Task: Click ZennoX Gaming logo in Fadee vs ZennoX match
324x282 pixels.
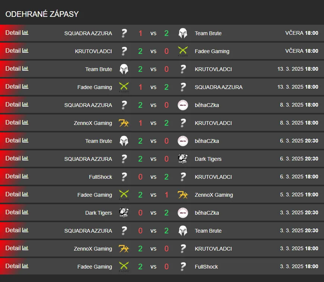Action: point(183,195)
